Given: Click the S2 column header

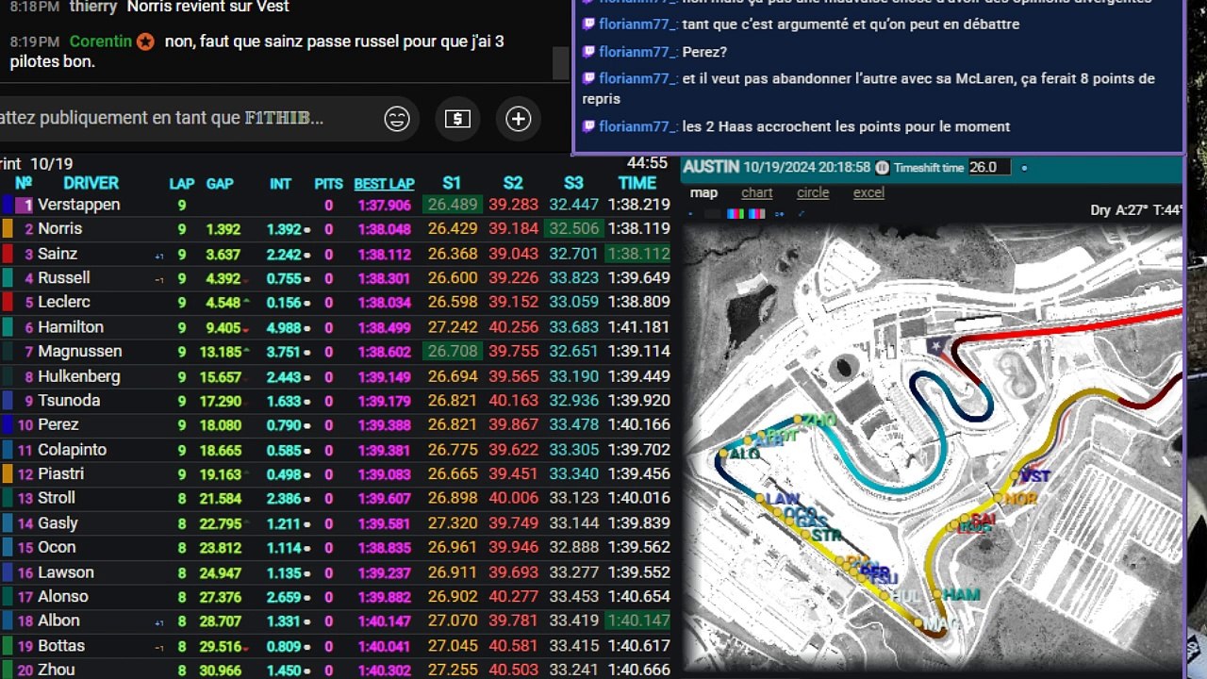Looking at the screenshot, I should tap(513, 183).
